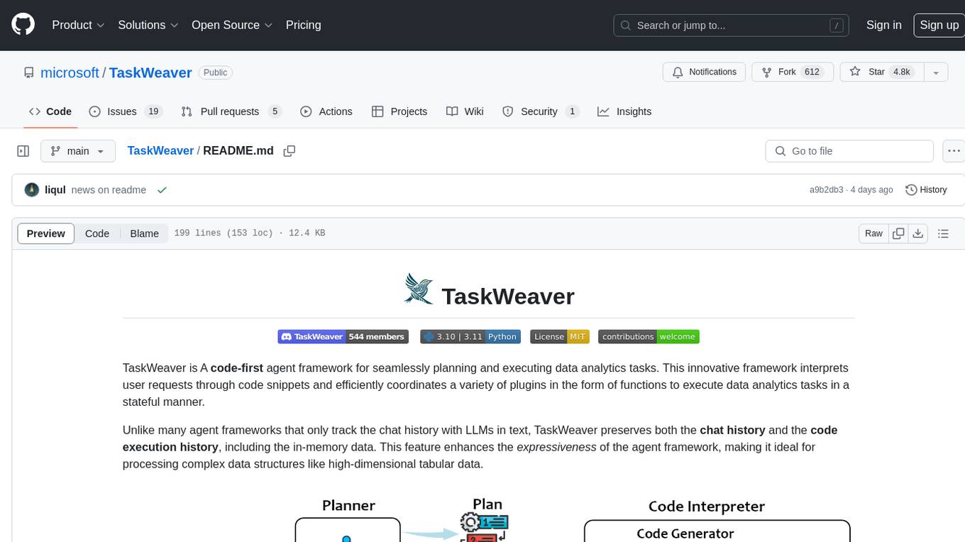
Task: Open the Projects tab
Action: pyautogui.click(x=399, y=111)
